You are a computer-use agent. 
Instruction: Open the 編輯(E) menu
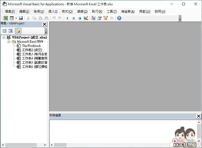pyautogui.click(x=24, y=12)
